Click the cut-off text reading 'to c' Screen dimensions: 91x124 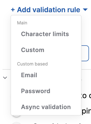86,96
